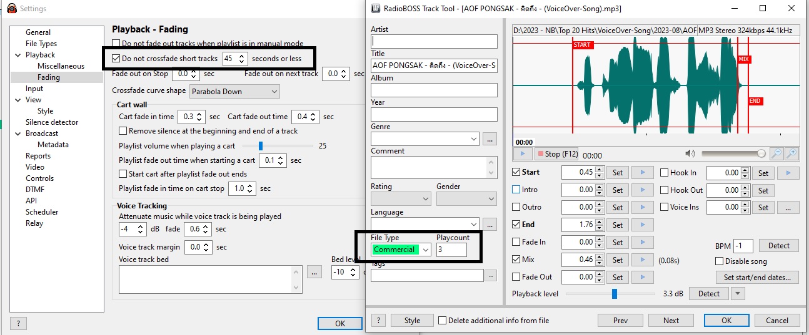Select Metadata under Broadcast
Viewport: 809px width, 335px height.
(53, 145)
